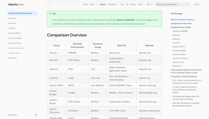Screen dimensions: 209x119
Task: Click the Xfce desktop environment cell
Action: coord(77,69)
